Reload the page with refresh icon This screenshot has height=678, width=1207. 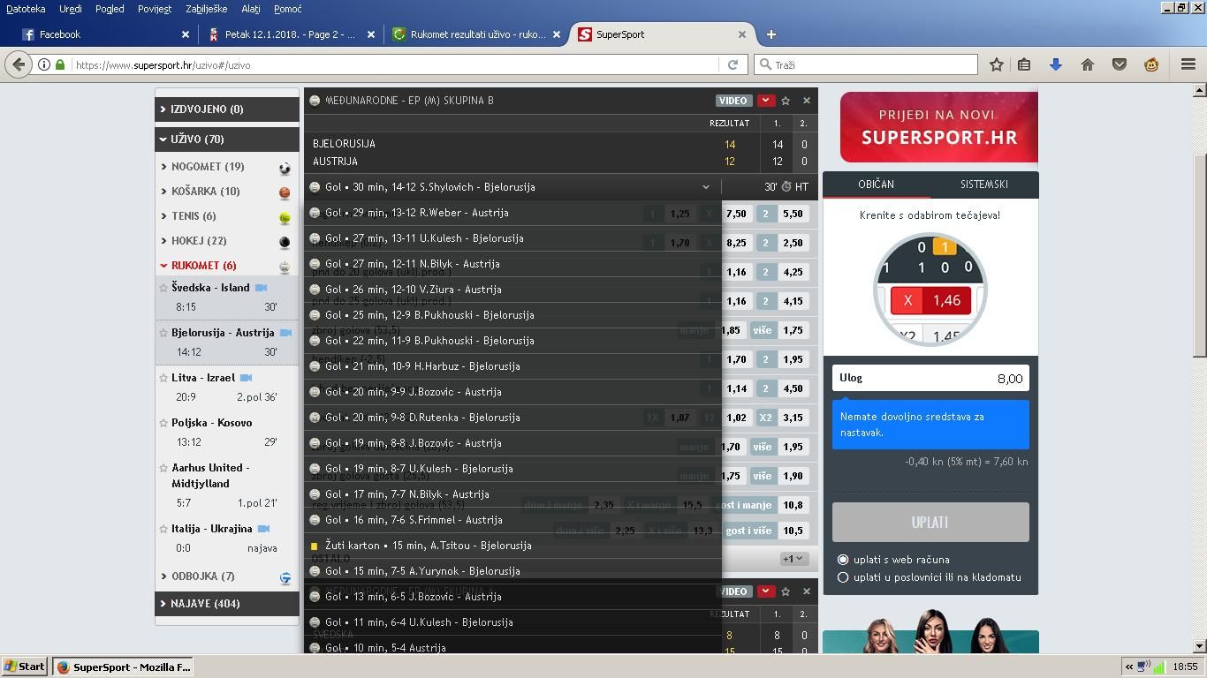pos(733,64)
